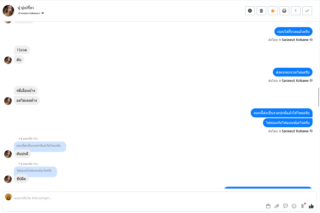Attach a file with paperclip icon

[x=277, y=206]
